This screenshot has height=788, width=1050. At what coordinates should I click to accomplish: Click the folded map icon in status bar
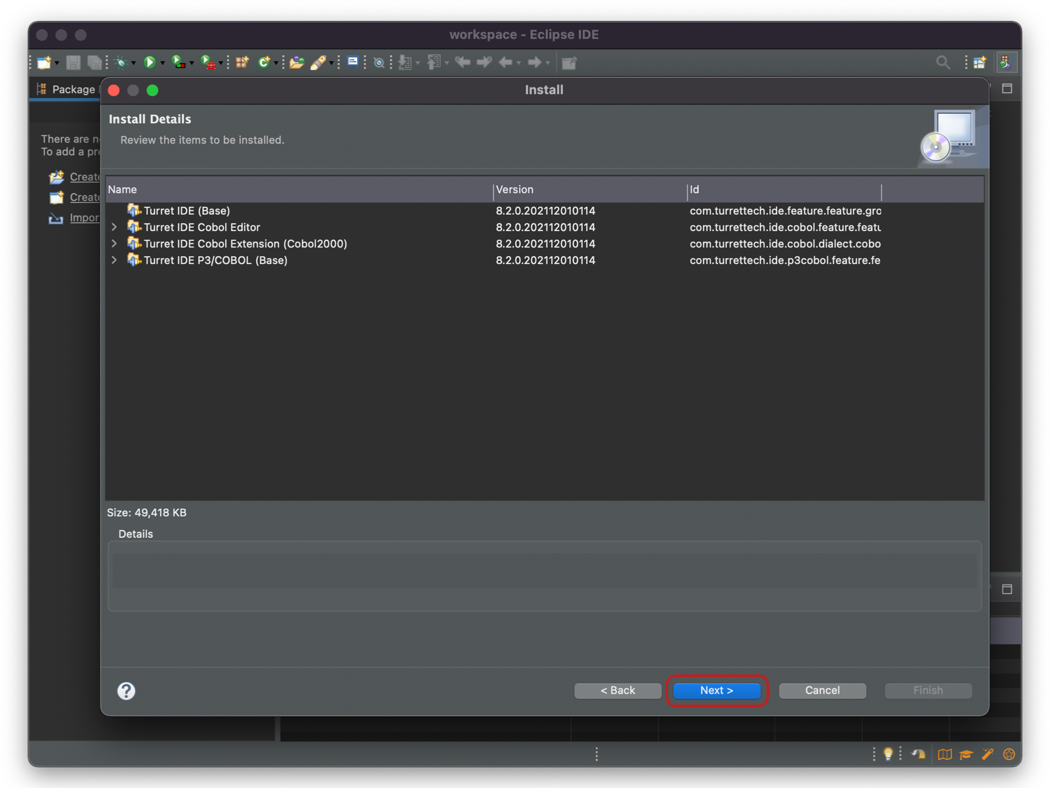coord(944,754)
